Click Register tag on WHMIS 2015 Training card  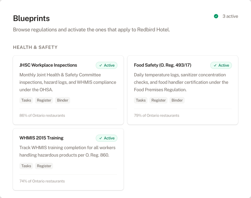click(x=44, y=166)
